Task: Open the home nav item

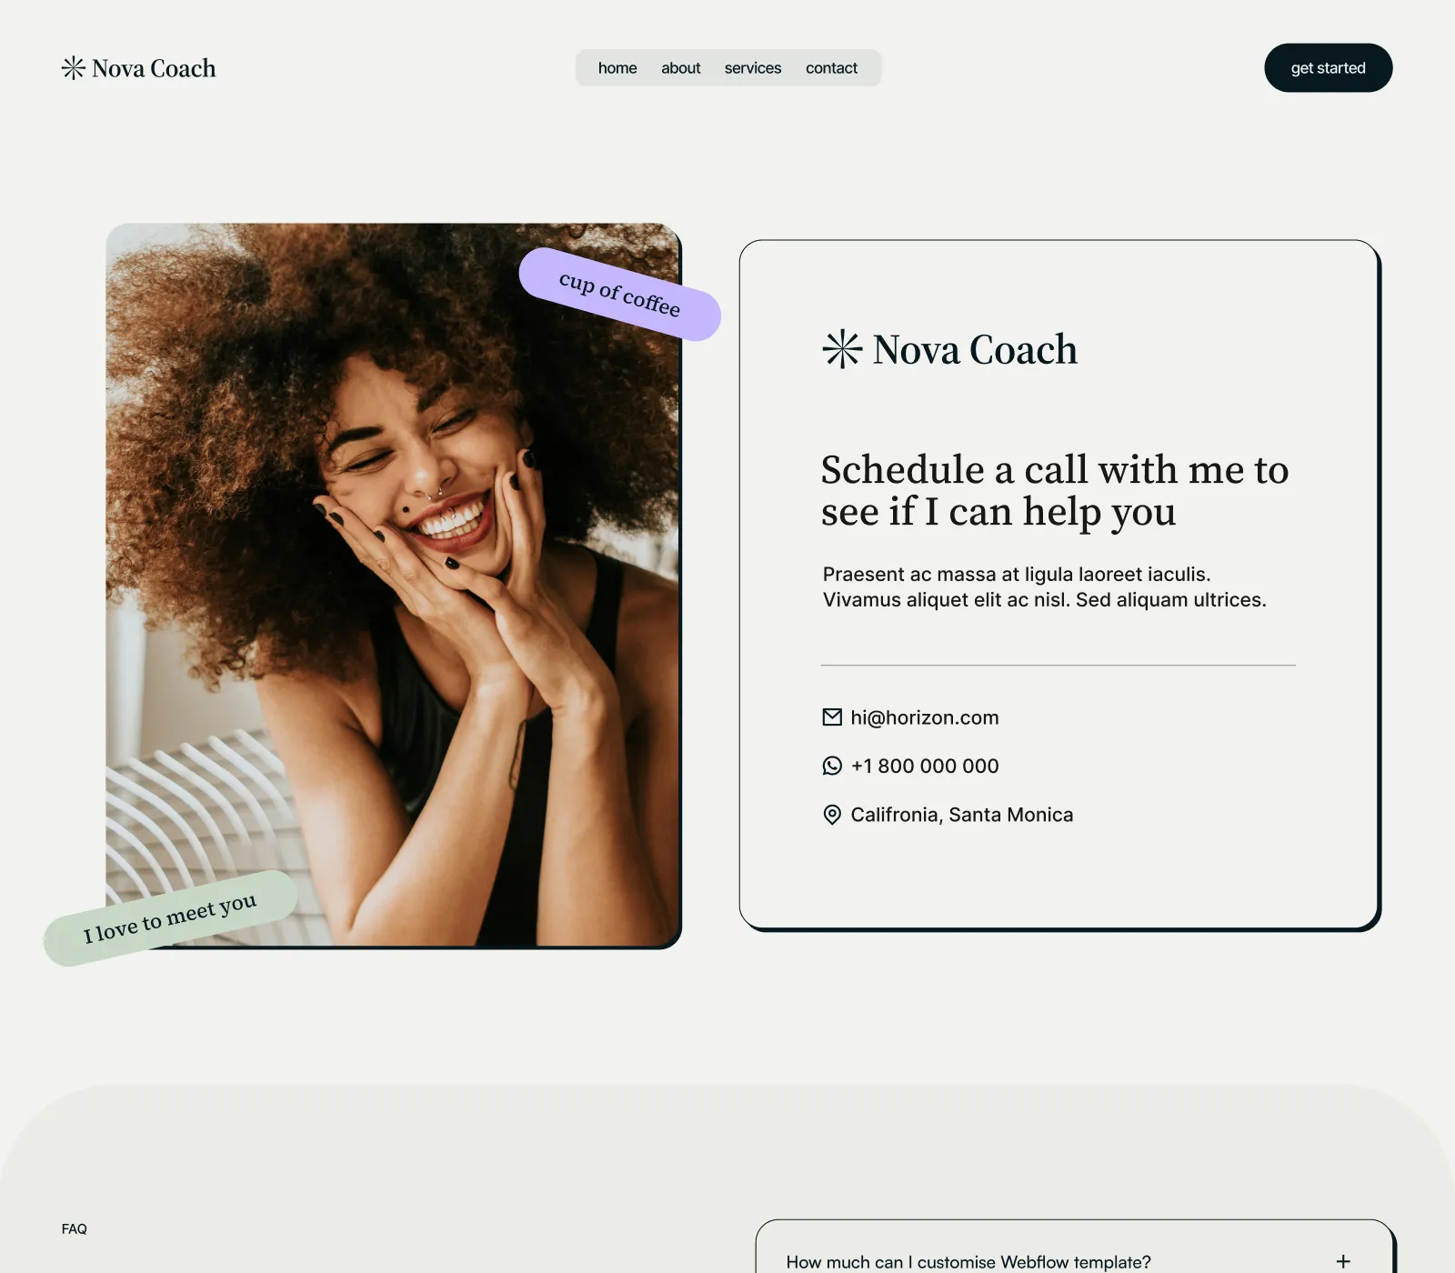Action: [617, 68]
